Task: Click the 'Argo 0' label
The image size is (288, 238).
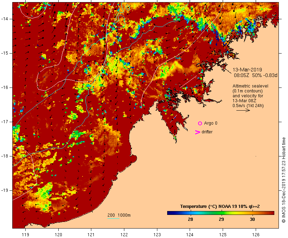Action: coord(211,123)
